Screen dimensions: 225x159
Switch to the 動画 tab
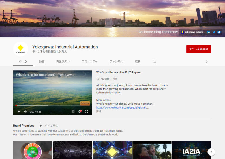pyautogui.click(x=42, y=61)
